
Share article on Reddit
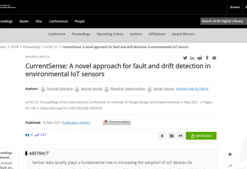[x=200, y=58]
